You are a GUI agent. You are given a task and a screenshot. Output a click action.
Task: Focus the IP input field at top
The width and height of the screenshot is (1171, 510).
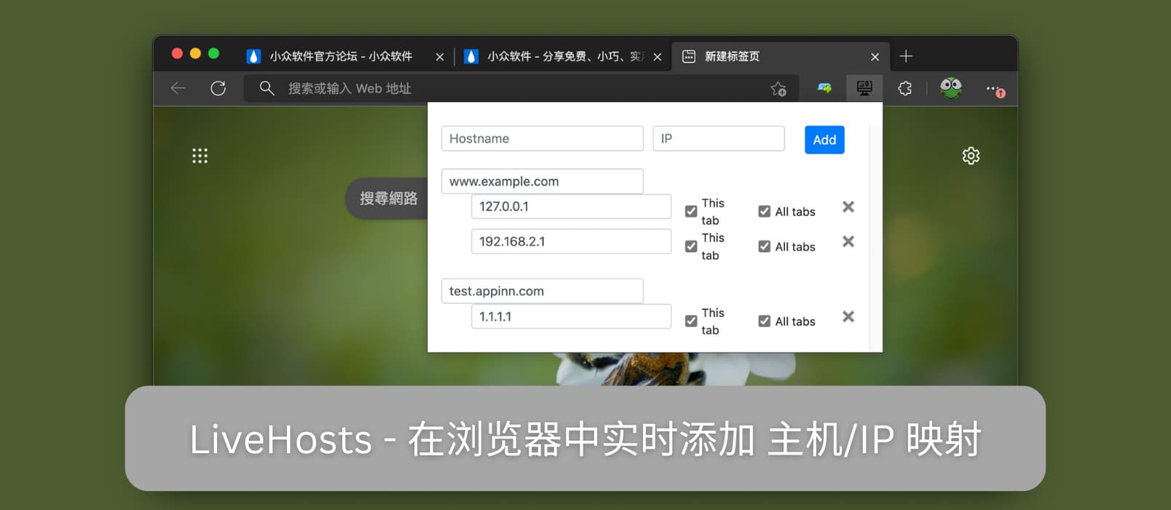pyautogui.click(x=718, y=138)
